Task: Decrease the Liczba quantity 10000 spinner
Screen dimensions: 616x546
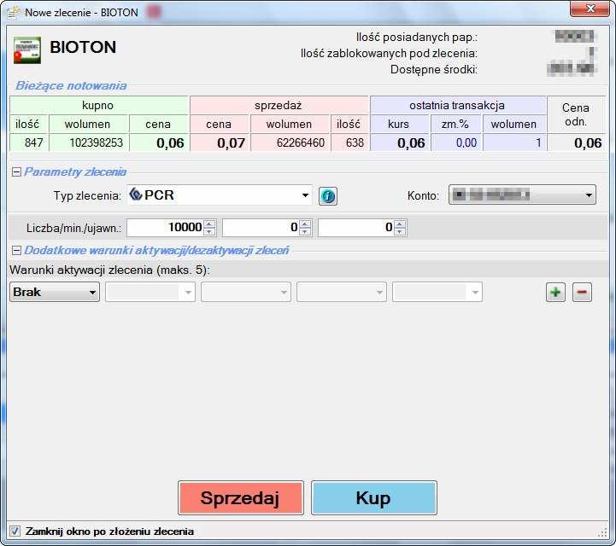Action: (209, 231)
